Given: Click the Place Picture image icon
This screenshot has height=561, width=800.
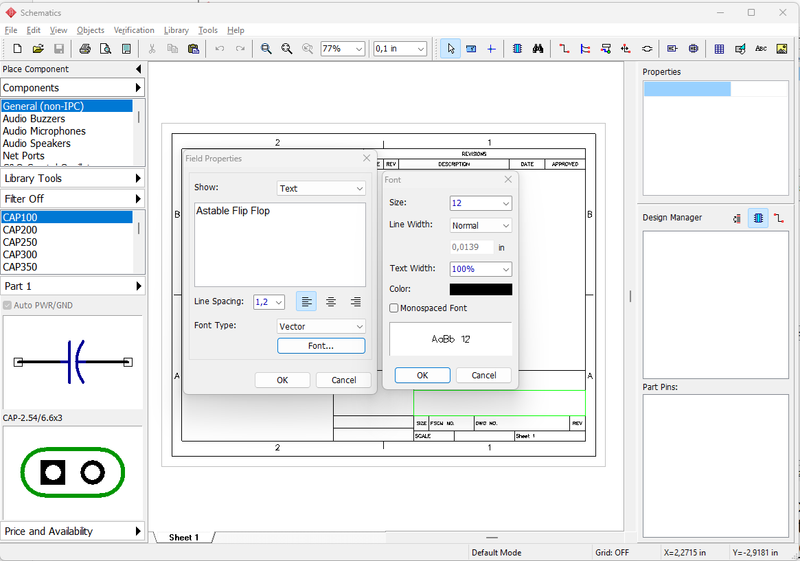Looking at the screenshot, I should click(x=781, y=49).
